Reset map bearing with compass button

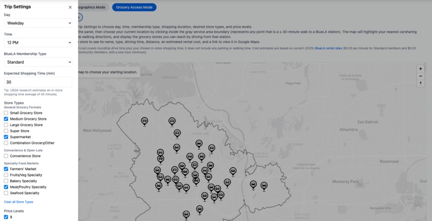[x=420, y=83]
